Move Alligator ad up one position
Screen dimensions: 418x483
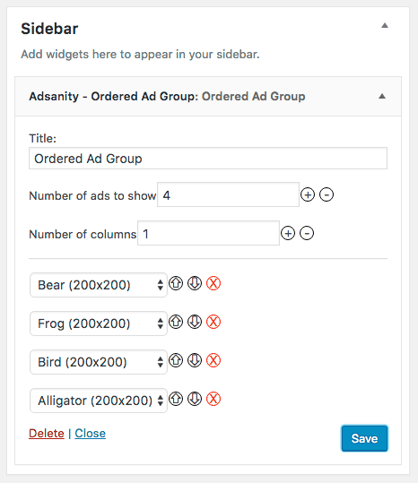[x=176, y=399]
